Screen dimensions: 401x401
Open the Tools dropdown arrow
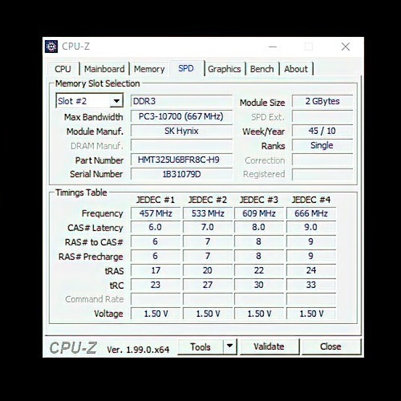point(229,346)
